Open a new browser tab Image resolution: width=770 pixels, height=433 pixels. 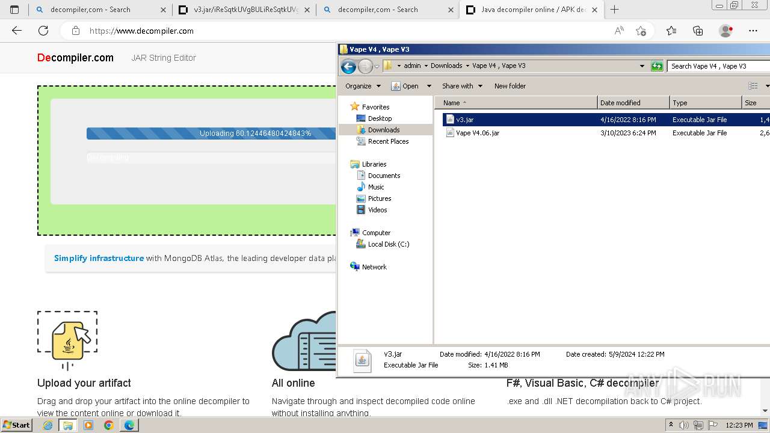tap(614, 10)
